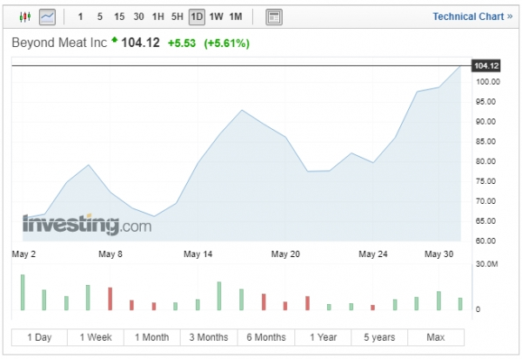522x359 pixels.
Task: Set the interval to 5 minutes
Action: click(99, 17)
